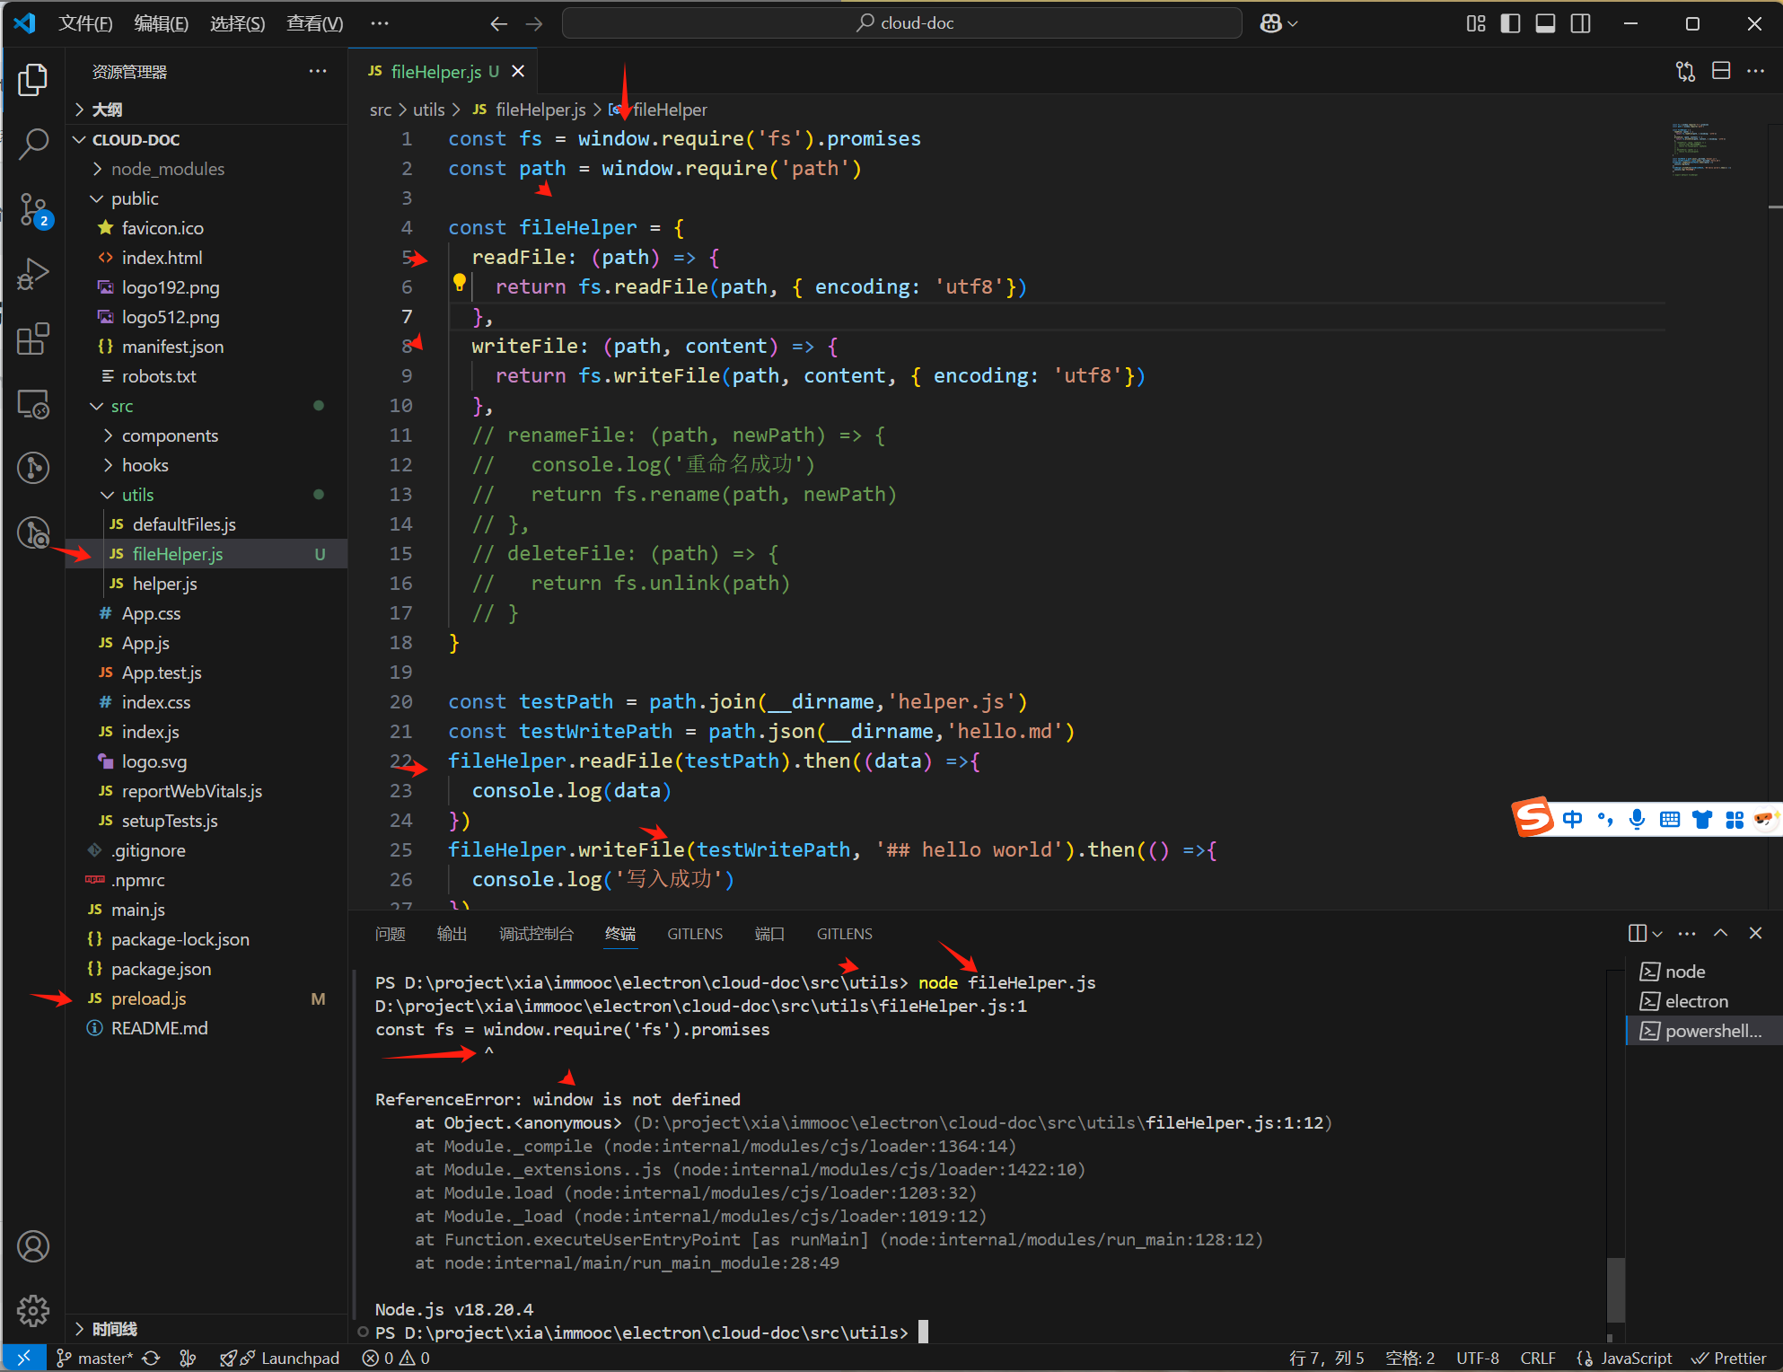The width and height of the screenshot is (1783, 1372).
Task: Open the Accounts menu icon
Action: [33, 1246]
